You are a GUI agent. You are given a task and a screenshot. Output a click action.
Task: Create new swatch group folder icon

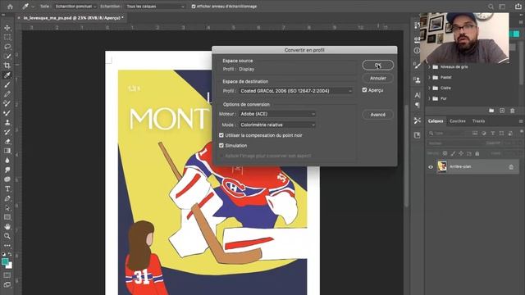491,111
